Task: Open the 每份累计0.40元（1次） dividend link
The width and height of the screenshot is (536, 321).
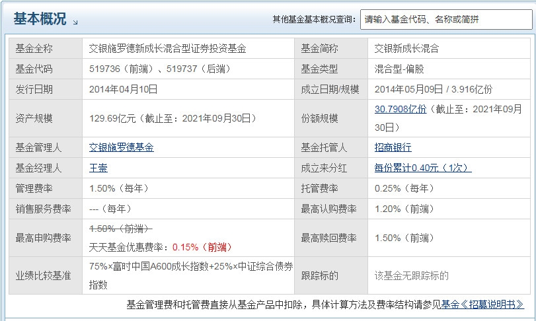Action: tap(423, 168)
